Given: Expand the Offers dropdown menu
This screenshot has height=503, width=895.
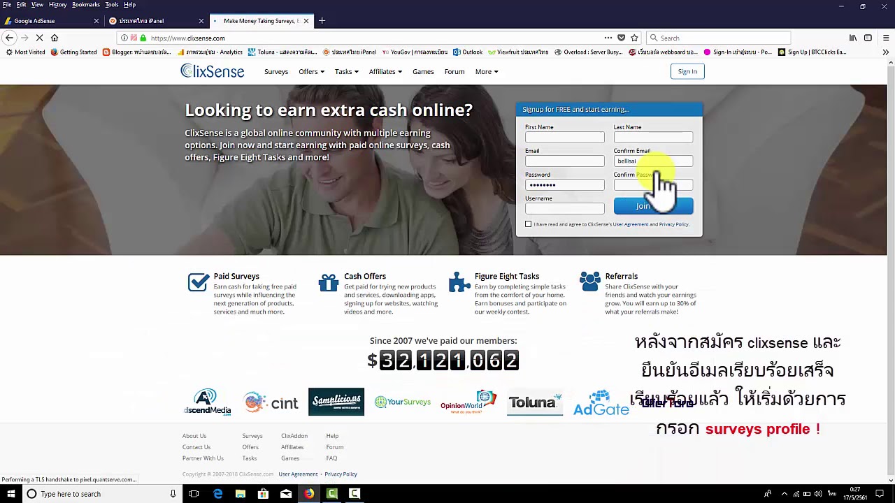Looking at the screenshot, I should pyautogui.click(x=311, y=71).
